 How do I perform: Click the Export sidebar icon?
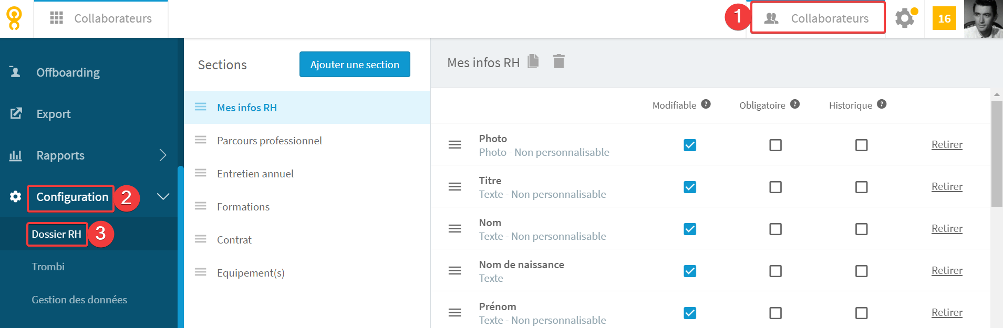click(16, 113)
